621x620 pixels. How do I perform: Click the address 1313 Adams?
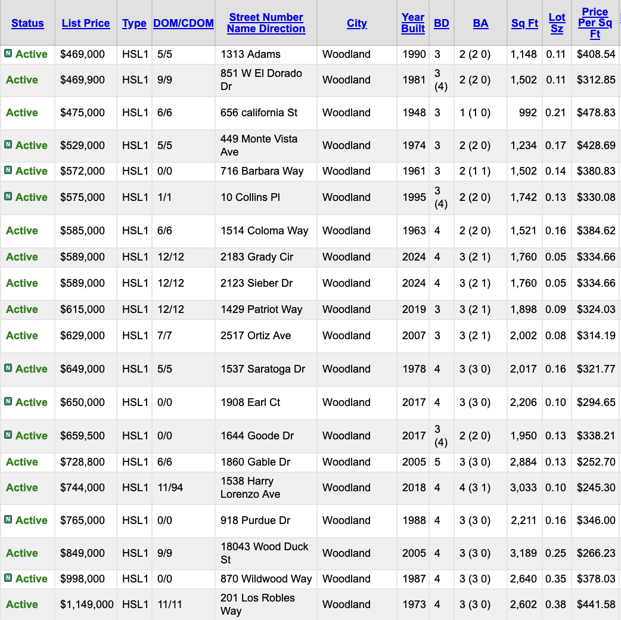pyautogui.click(x=250, y=54)
